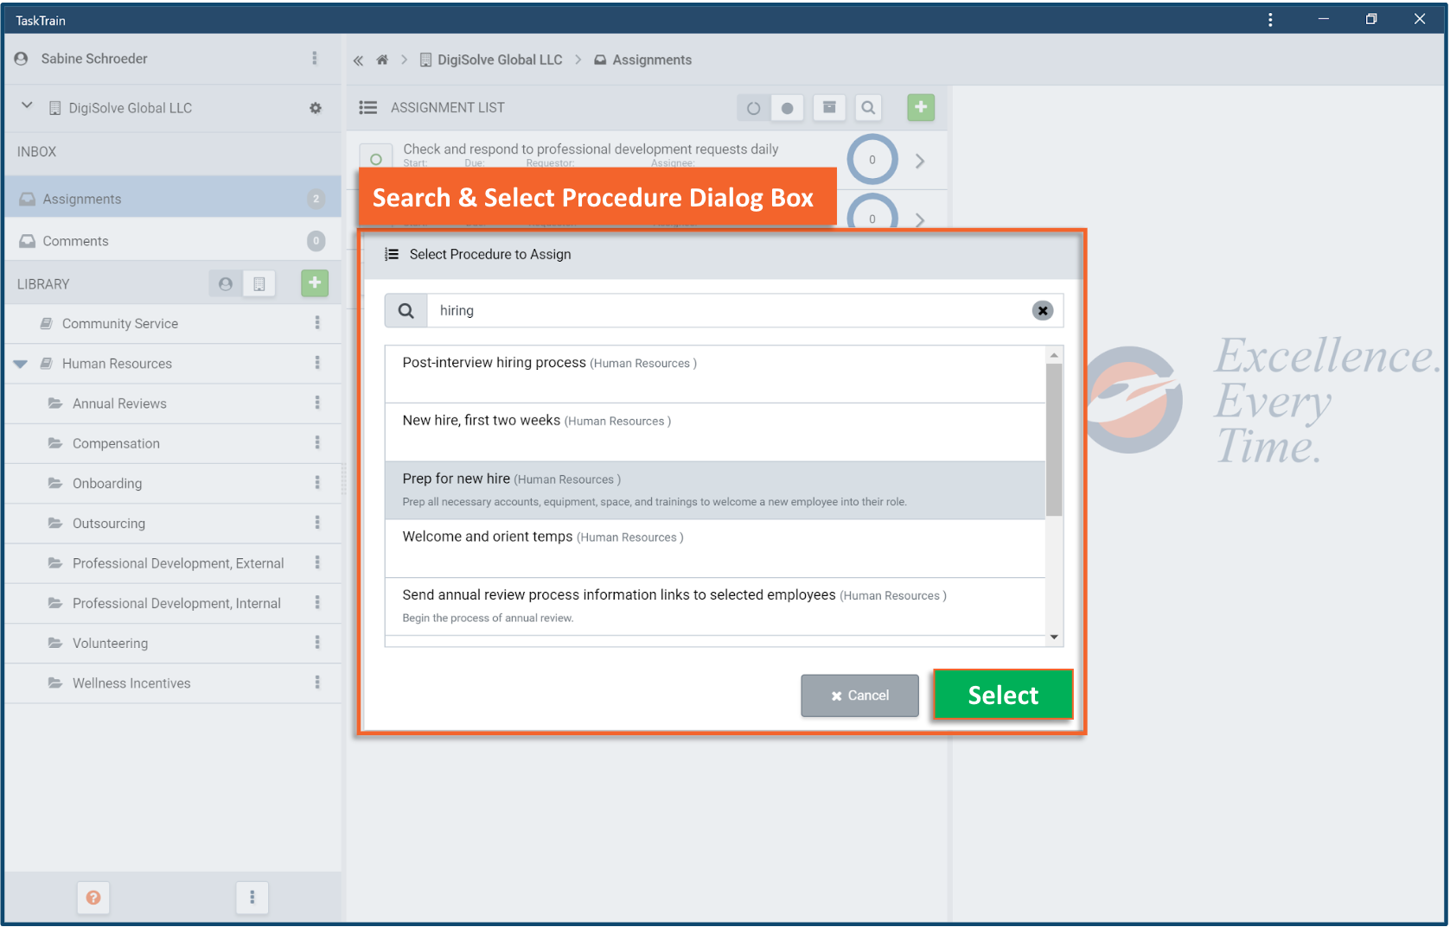This screenshot has width=1450, height=927.
Task: Click the orange help question icon
Action: coord(93,898)
